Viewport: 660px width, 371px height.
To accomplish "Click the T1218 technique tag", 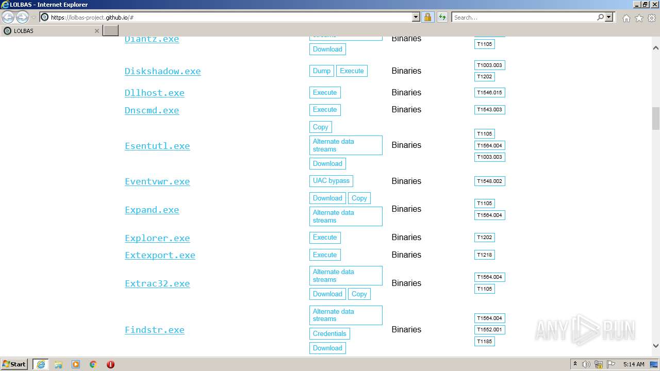I will 485,255.
